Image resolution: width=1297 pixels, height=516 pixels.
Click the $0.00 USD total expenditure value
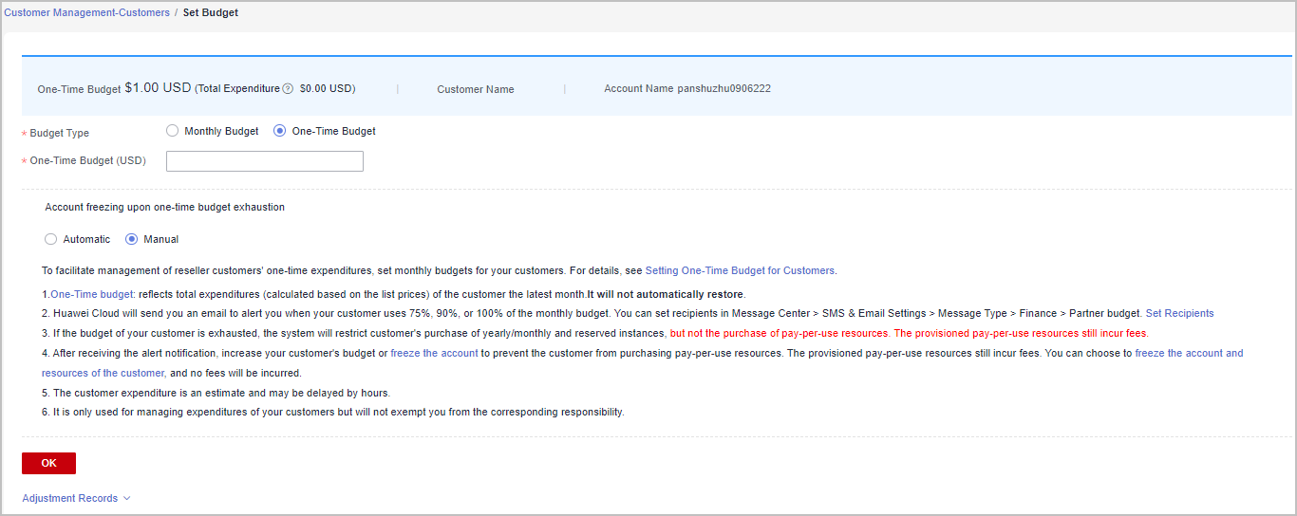tap(326, 88)
